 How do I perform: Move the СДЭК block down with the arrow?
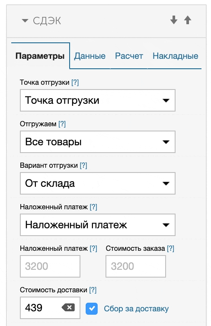pyautogui.click(x=174, y=20)
